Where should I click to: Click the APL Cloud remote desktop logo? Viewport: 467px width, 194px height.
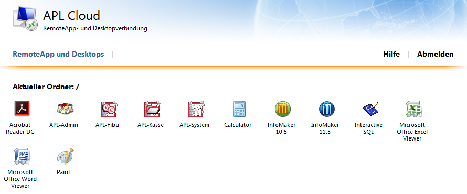pyautogui.click(x=25, y=19)
